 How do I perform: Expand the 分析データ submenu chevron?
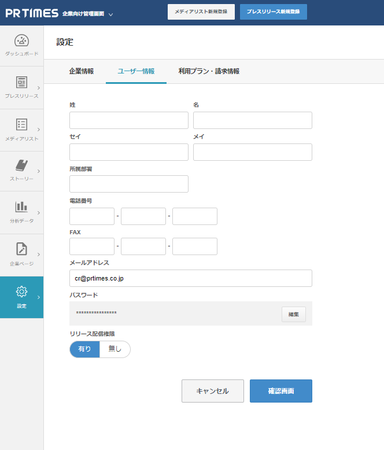click(39, 213)
